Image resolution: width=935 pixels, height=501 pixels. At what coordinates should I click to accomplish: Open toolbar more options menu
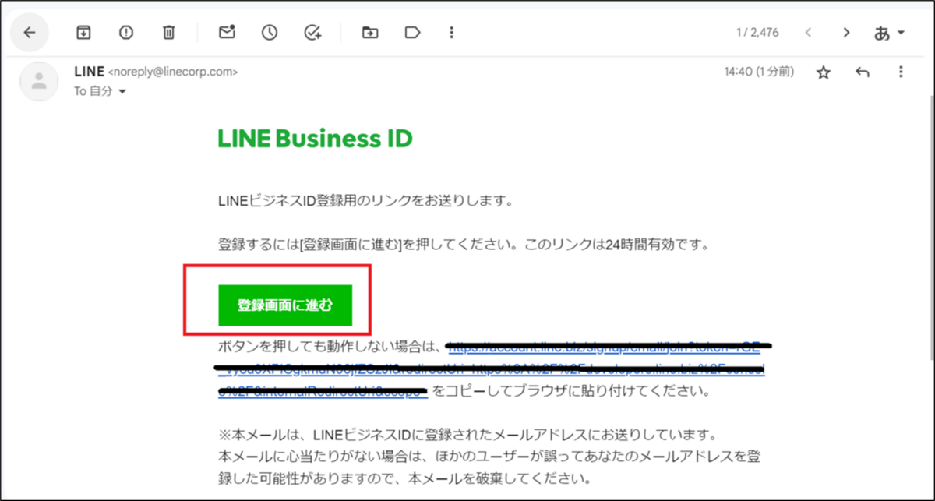coord(453,32)
